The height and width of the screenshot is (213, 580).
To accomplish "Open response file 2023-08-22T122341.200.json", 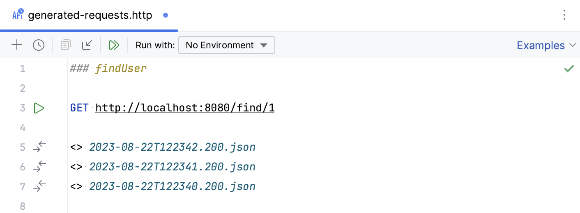I will [x=172, y=167].
